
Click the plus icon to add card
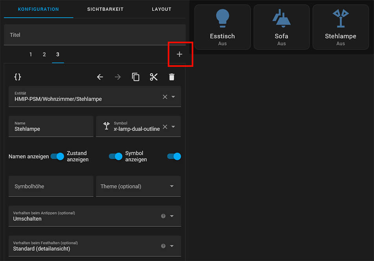[180, 54]
